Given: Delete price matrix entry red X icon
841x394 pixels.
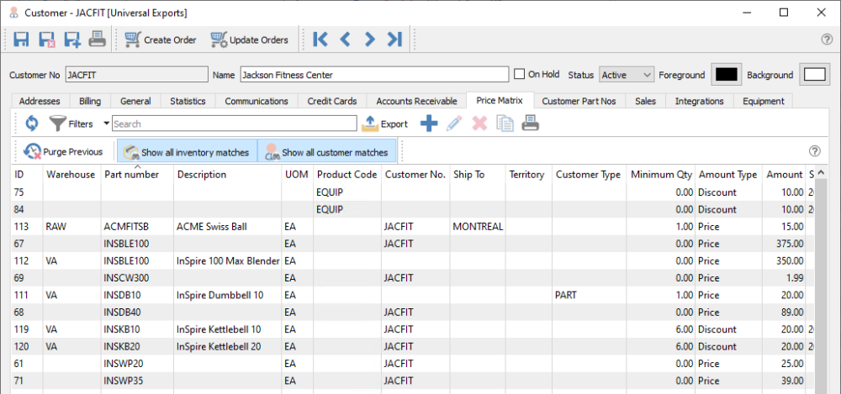Looking at the screenshot, I should coord(479,123).
